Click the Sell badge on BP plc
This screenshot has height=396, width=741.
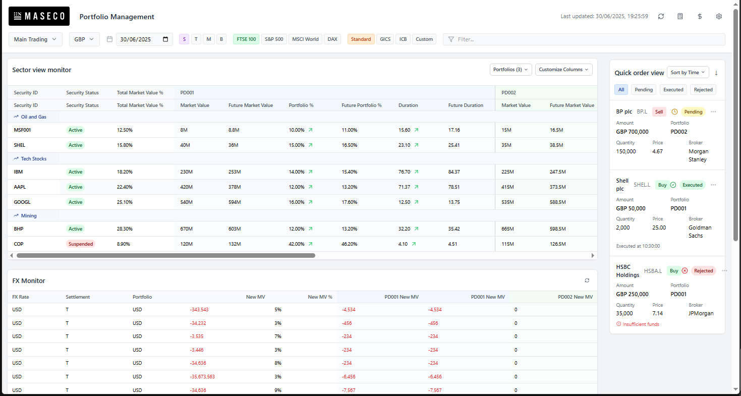[x=659, y=111]
